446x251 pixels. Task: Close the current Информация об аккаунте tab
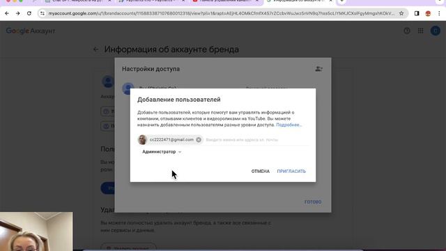[x=330, y=1]
